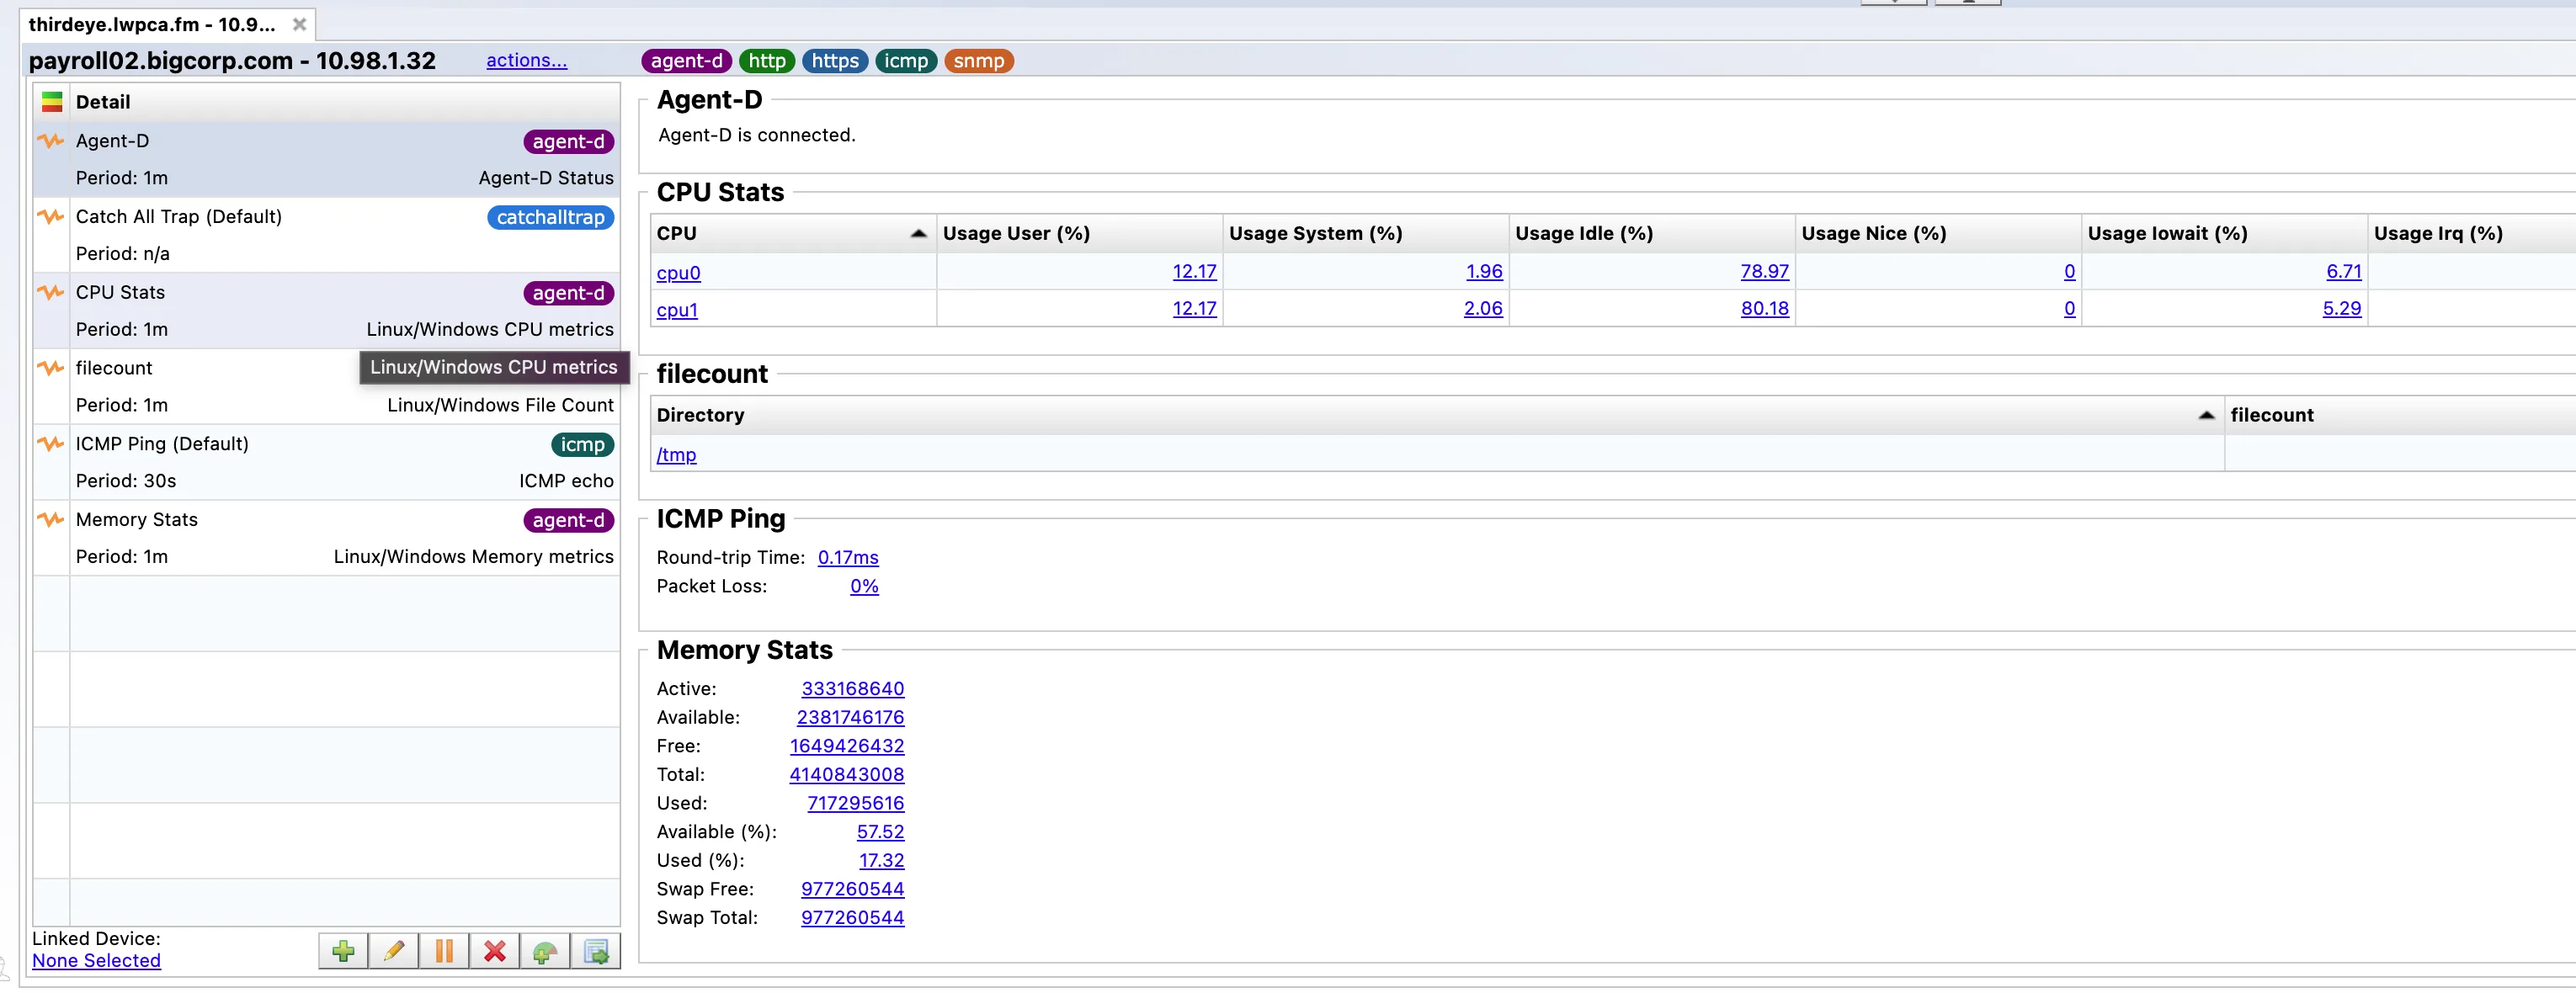Click the agent-d tag on Memory Stats row
The height and width of the screenshot is (993, 2576).
[x=568, y=520]
